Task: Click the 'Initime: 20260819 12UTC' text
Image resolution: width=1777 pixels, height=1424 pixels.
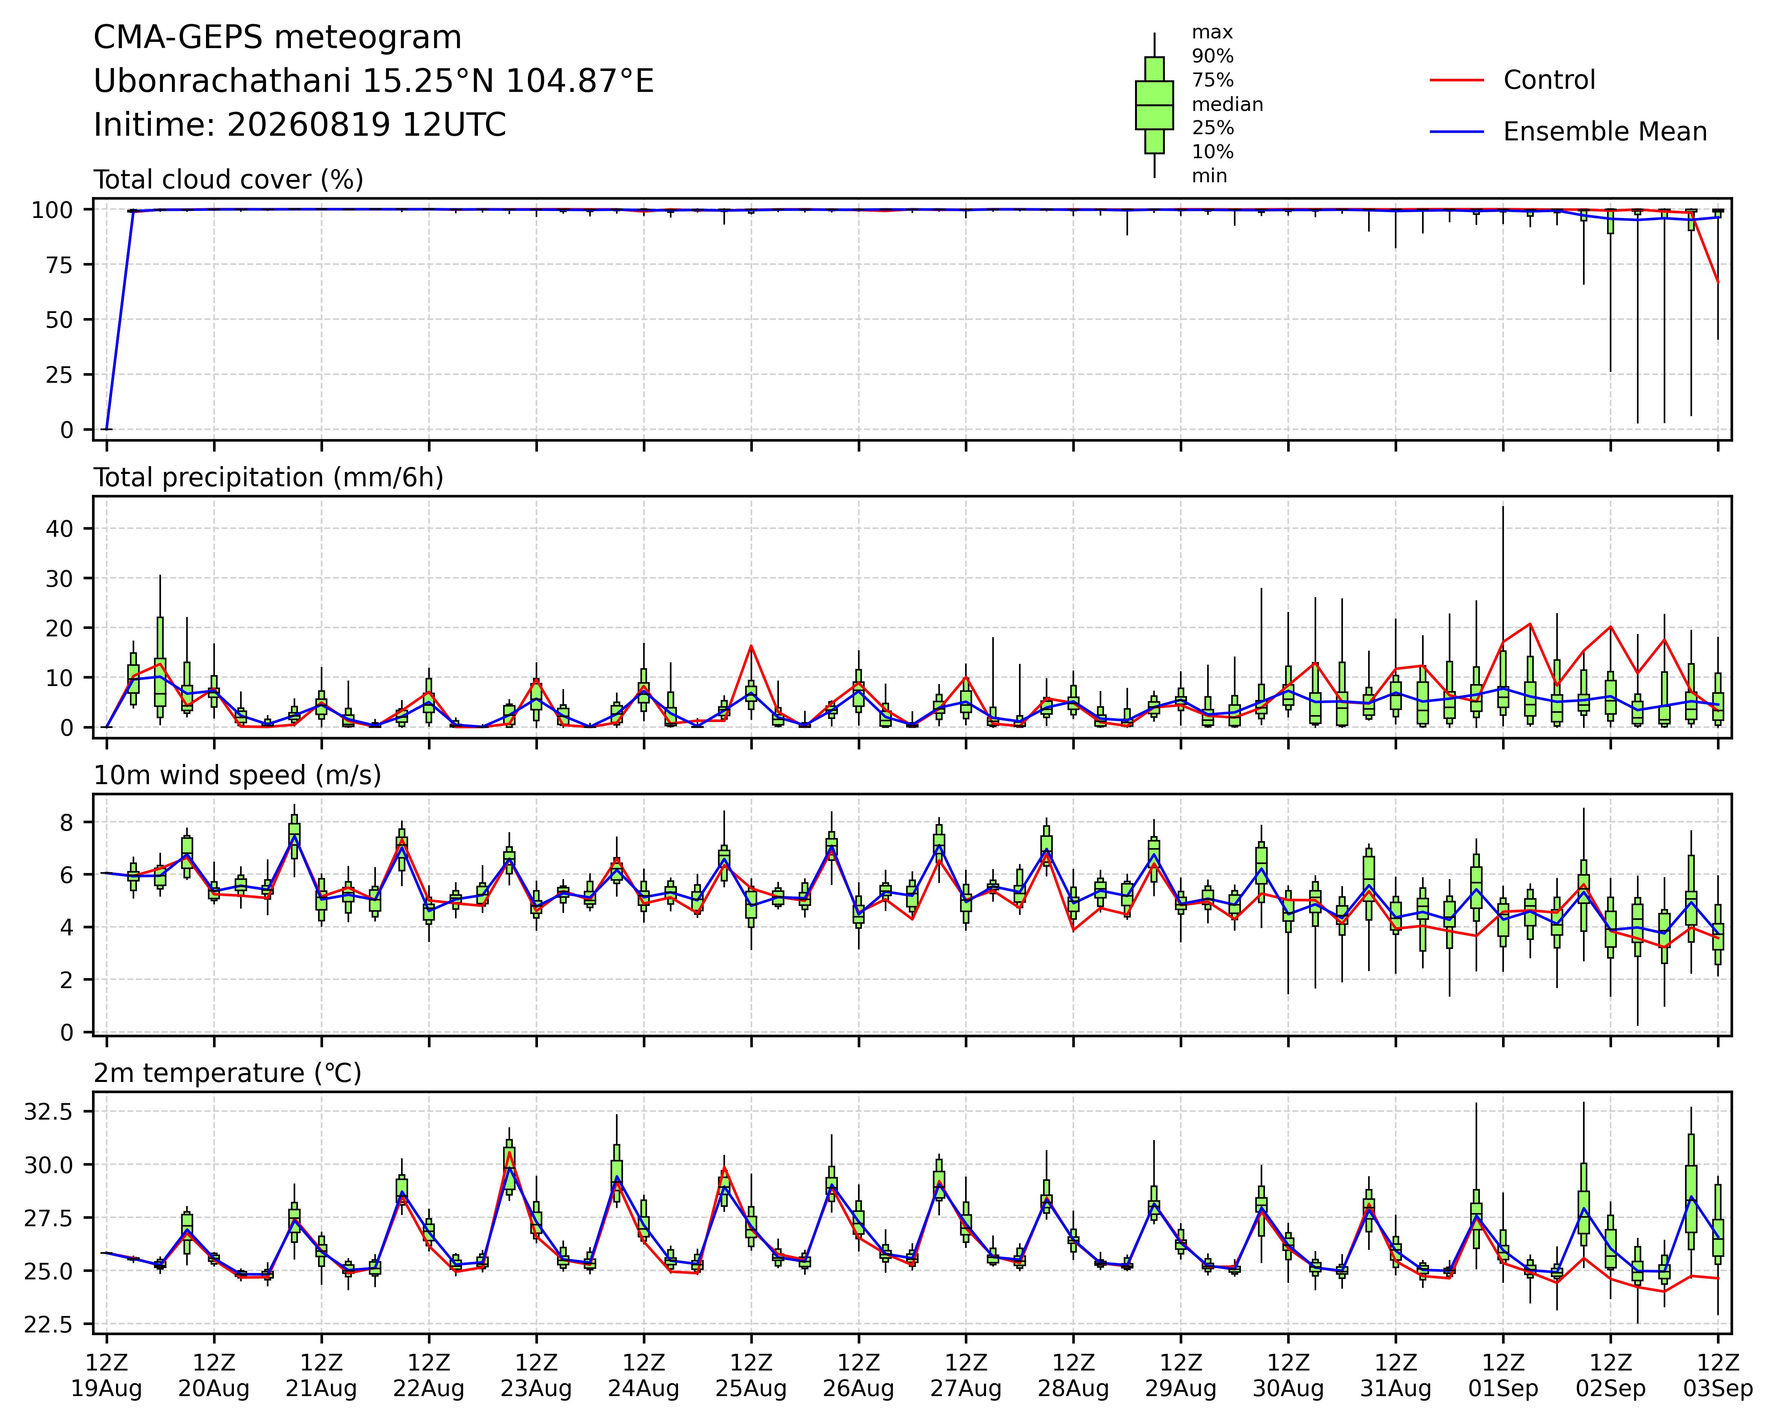Action: pos(300,125)
